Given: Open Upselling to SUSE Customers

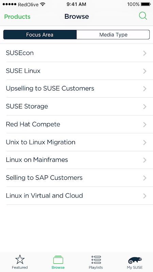Looking at the screenshot, I should tap(76, 88).
